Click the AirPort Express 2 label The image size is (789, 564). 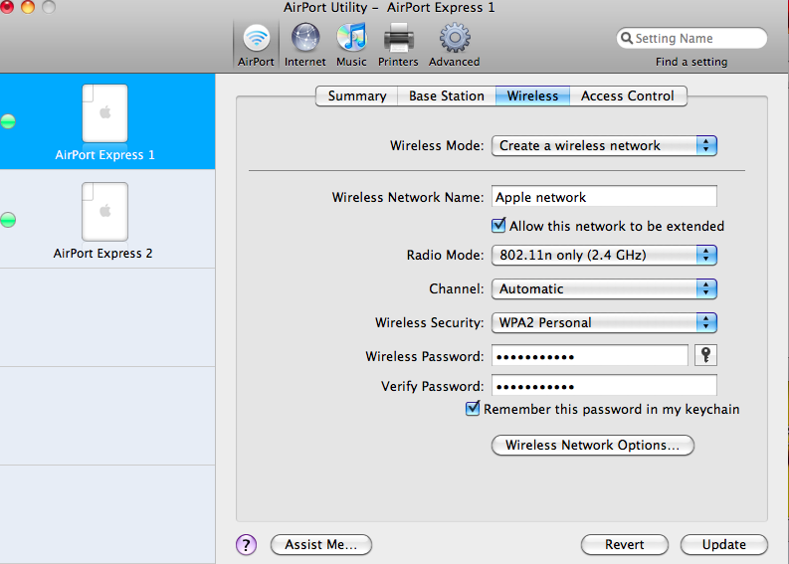103,253
